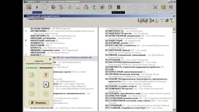Click the pharmacist toolbar icon with letter A
This screenshot has width=199, height=112.
94,7
